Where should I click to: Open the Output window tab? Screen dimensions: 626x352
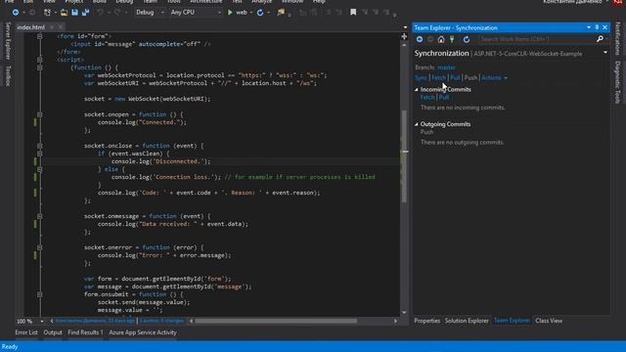[53, 332]
